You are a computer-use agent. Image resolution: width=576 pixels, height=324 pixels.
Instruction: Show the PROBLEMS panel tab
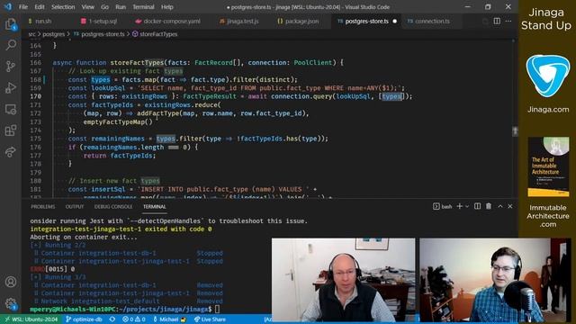click(x=42, y=207)
